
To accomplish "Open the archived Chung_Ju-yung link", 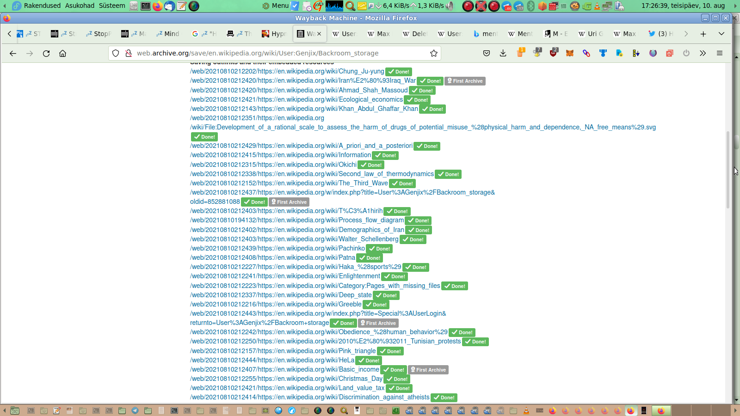I will click(287, 71).
